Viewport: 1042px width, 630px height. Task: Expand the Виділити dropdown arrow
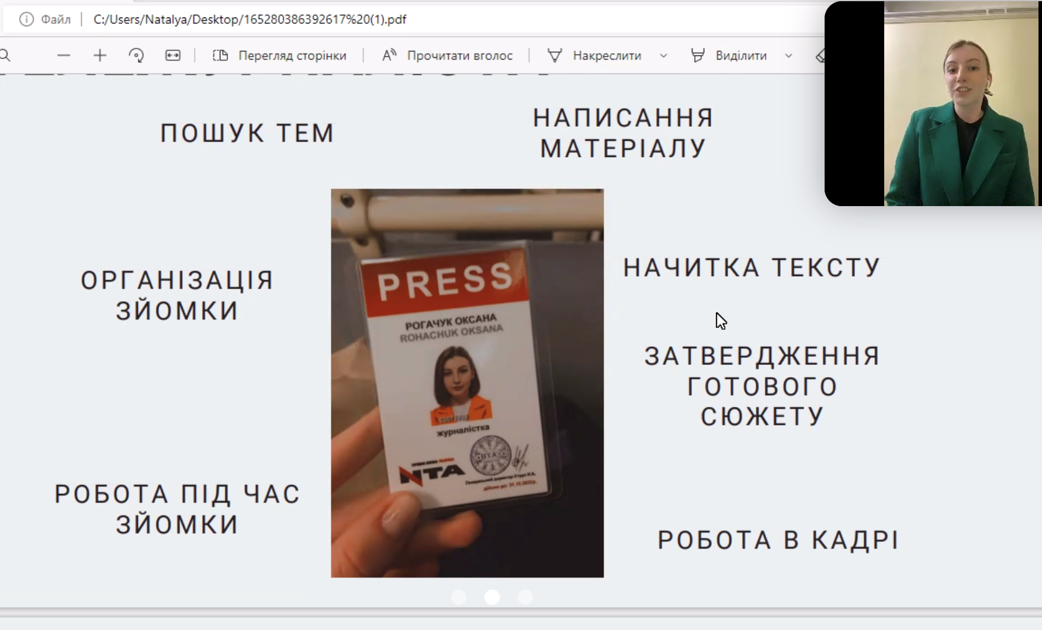coord(788,56)
